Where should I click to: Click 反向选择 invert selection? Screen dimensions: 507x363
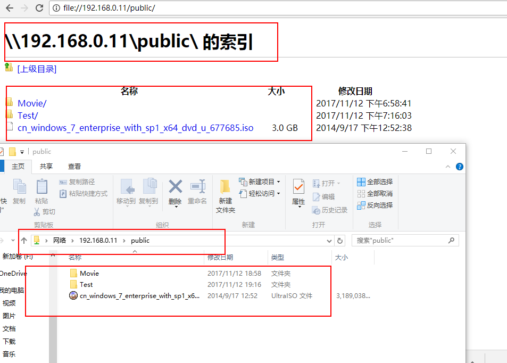coord(375,205)
